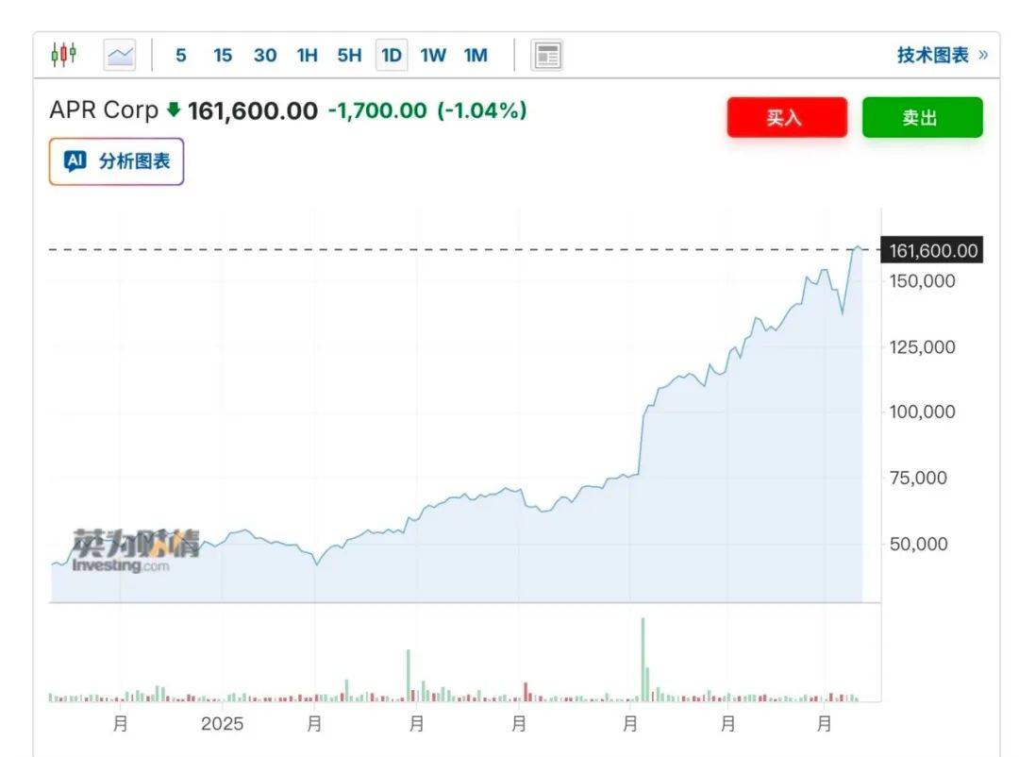The image size is (1019, 757).
Task: Switch to the 1M monthly timeframe
Action: coord(476,56)
